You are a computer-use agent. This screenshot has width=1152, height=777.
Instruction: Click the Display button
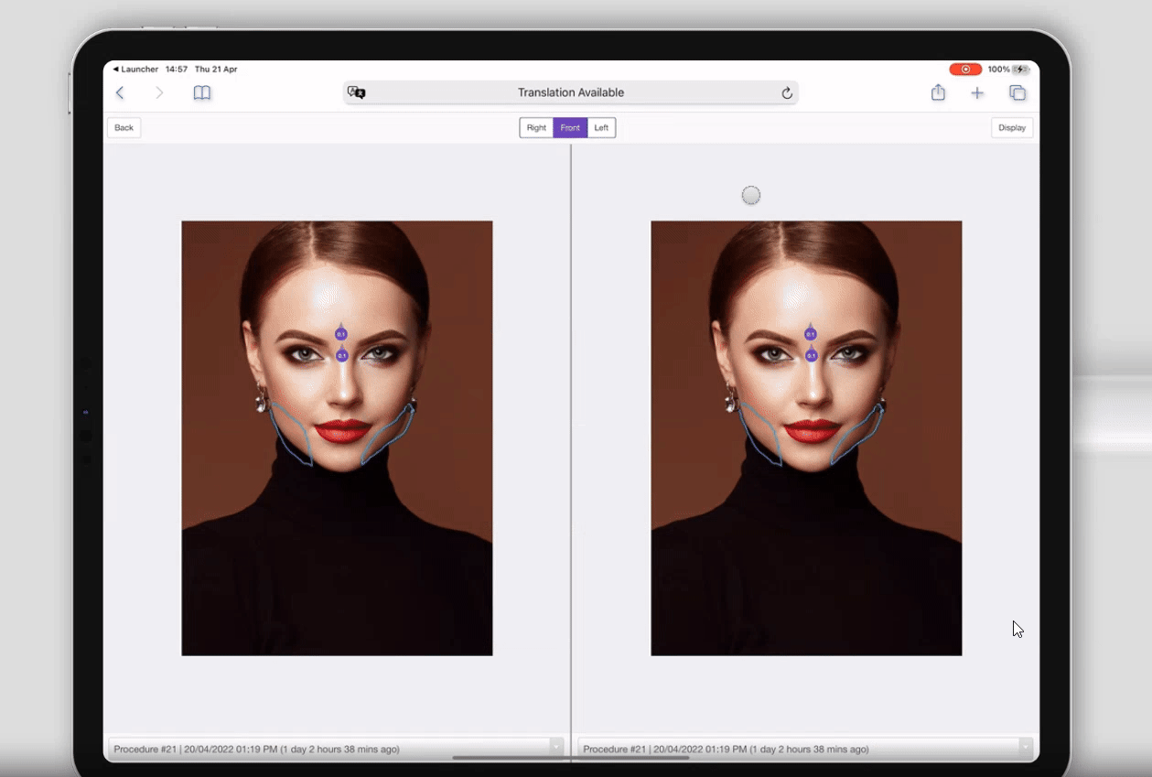[x=1011, y=128]
